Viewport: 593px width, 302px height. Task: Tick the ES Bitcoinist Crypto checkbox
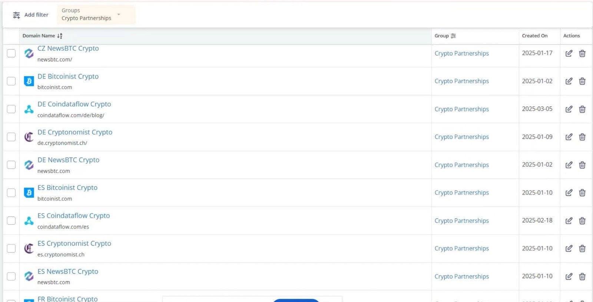click(x=11, y=193)
